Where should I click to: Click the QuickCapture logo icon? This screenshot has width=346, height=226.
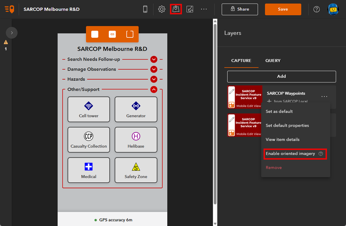(x=9, y=9)
